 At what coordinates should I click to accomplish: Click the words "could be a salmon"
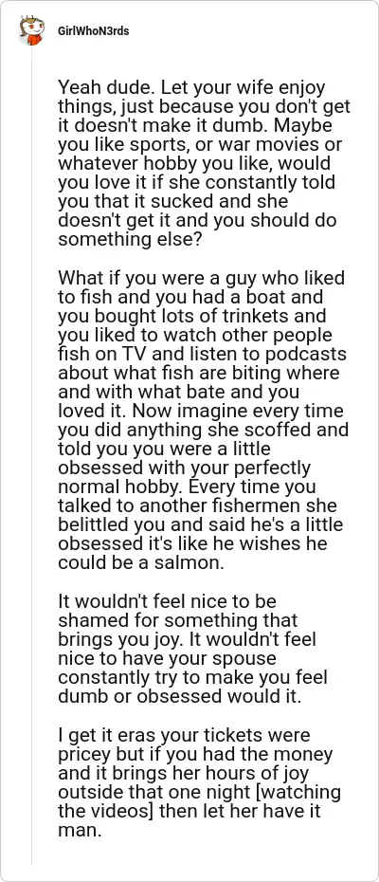tap(140, 563)
